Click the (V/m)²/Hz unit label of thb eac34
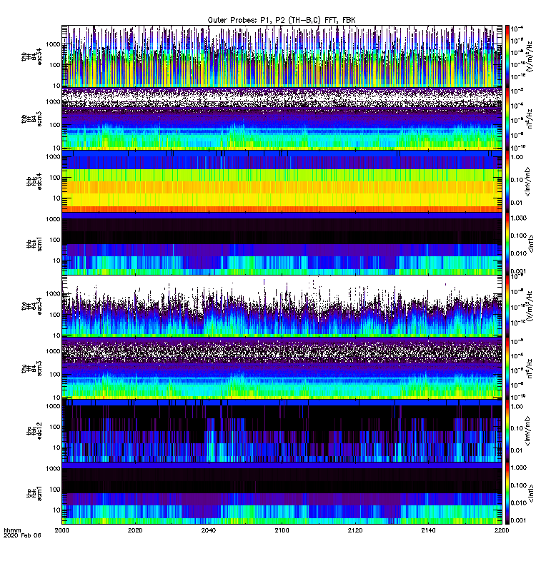Image resolution: width=536 pixels, height=571 pixels. pyautogui.click(x=530, y=56)
